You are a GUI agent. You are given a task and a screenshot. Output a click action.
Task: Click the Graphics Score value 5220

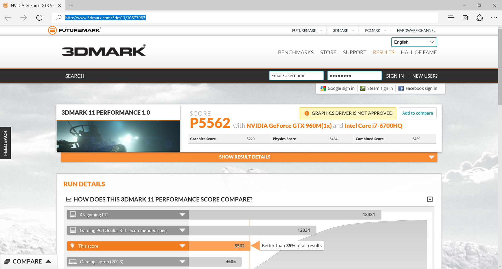click(x=250, y=139)
